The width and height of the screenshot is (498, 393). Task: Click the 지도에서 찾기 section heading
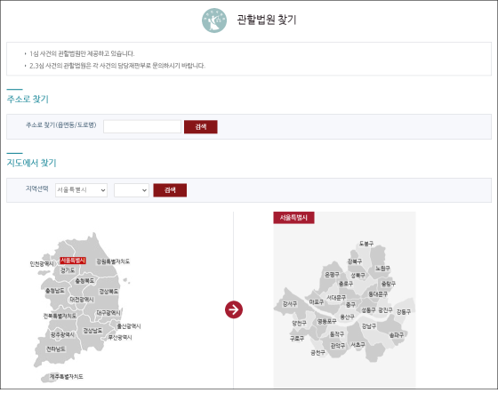tap(31, 163)
